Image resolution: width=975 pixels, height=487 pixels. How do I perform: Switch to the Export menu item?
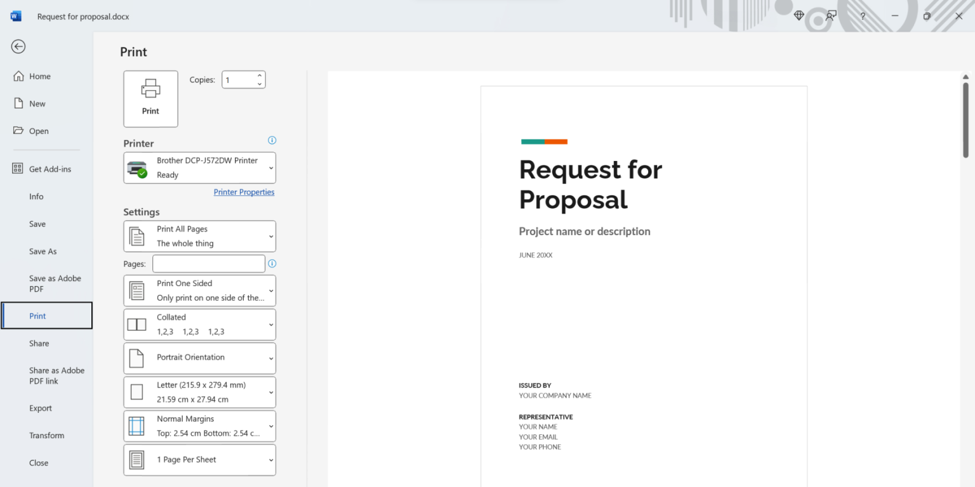pos(40,408)
